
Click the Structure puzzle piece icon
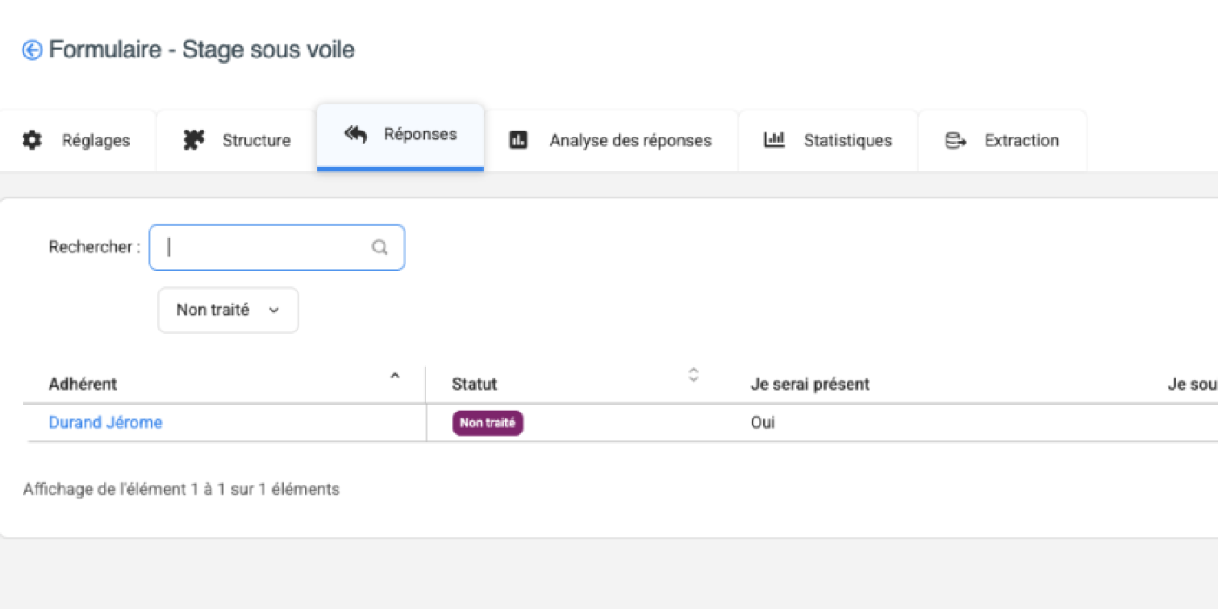pos(194,140)
